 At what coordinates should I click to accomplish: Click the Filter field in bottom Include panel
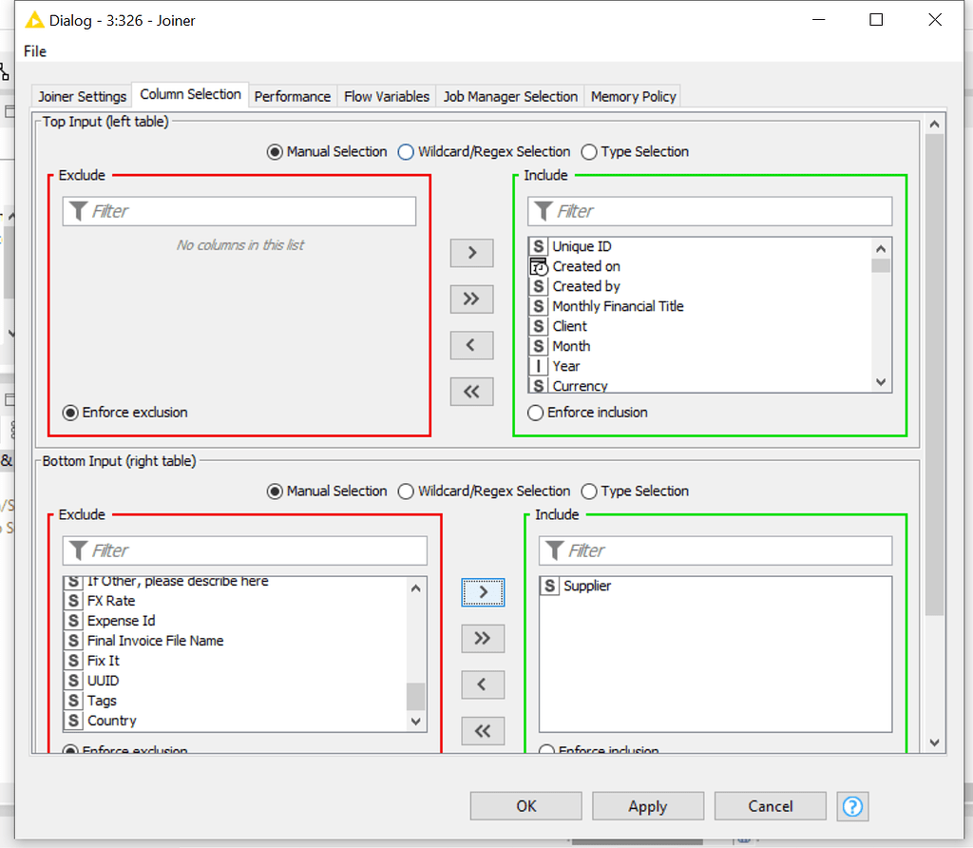point(713,549)
